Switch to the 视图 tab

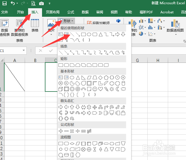pos(114,12)
